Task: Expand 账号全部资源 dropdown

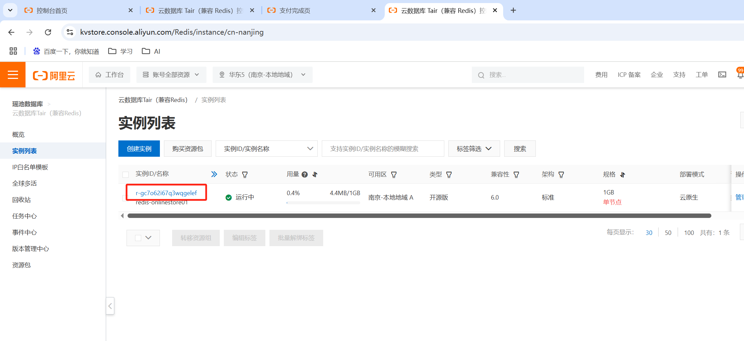Action: [x=171, y=75]
